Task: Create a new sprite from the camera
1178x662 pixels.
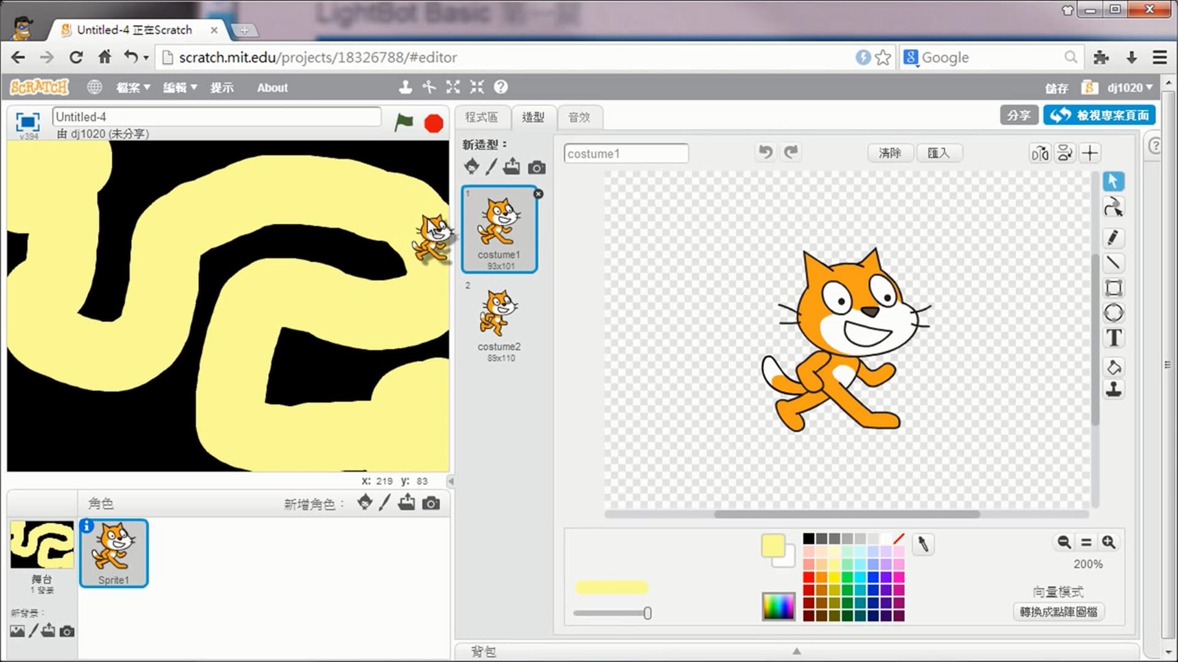Action: [x=431, y=503]
